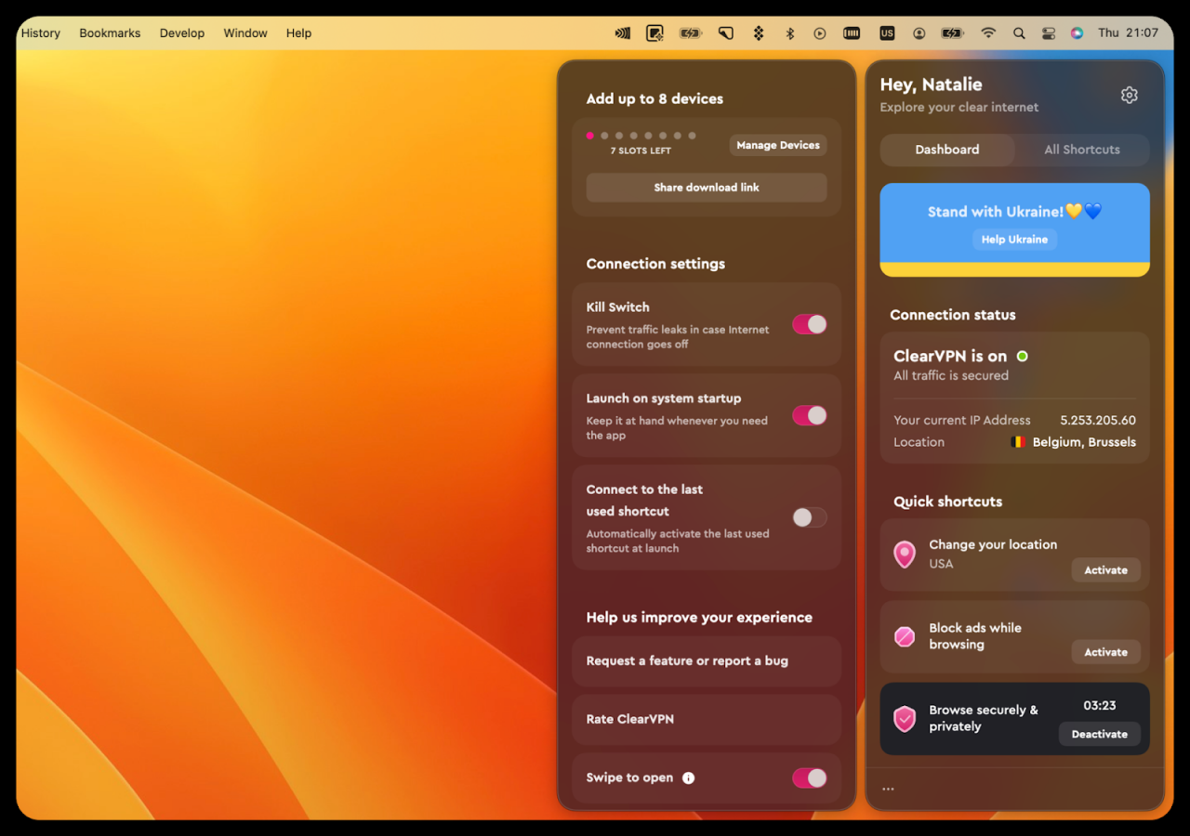Image resolution: width=1190 pixels, height=836 pixels.
Task: Click the info icon beside Swipe to open
Action: [688, 778]
